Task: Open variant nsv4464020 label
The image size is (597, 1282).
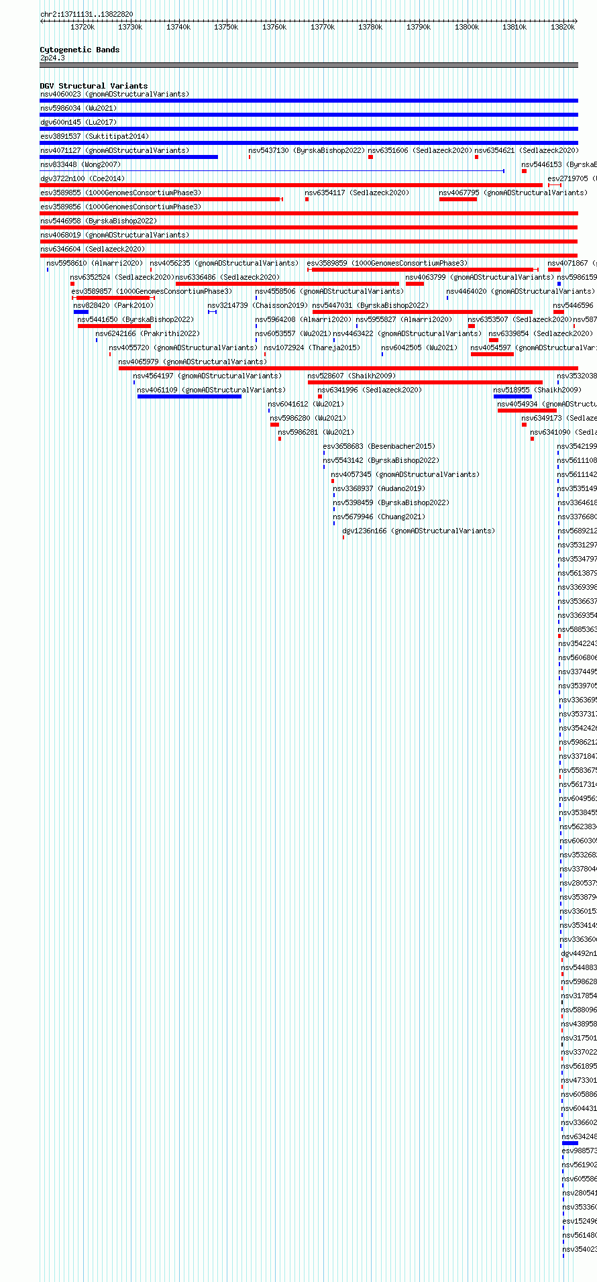Action: click(521, 291)
